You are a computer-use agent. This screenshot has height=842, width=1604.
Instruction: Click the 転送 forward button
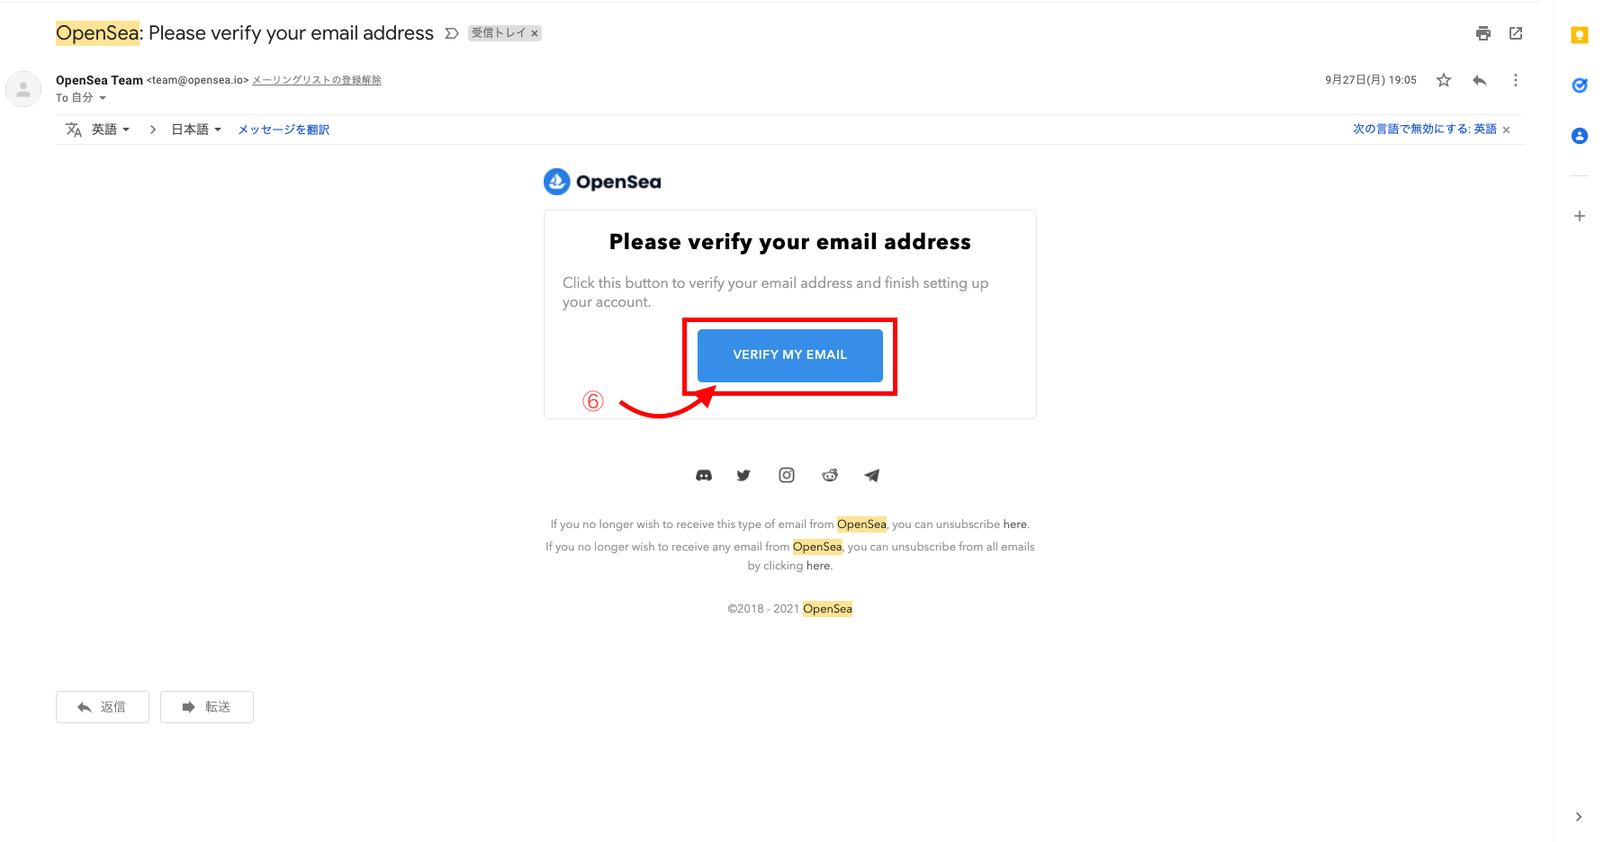[207, 707]
